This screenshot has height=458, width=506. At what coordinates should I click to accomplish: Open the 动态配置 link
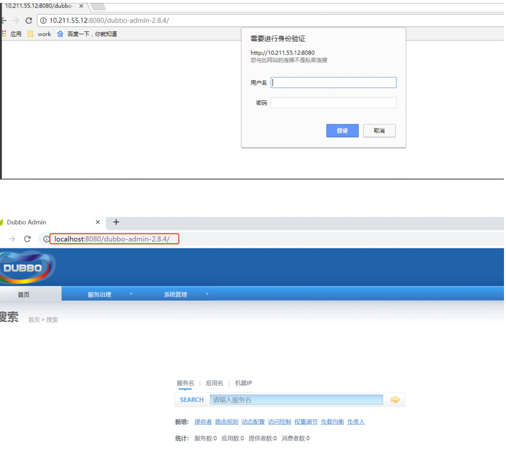[x=253, y=422]
